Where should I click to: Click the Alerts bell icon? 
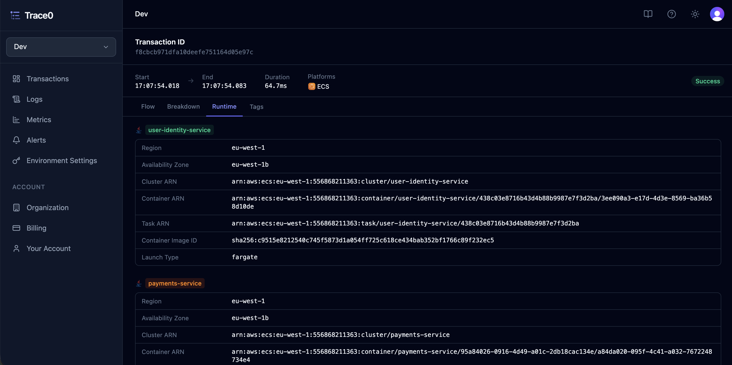tap(16, 140)
